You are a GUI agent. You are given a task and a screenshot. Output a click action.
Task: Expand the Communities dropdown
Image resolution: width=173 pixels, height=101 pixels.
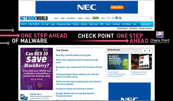point(146,24)
